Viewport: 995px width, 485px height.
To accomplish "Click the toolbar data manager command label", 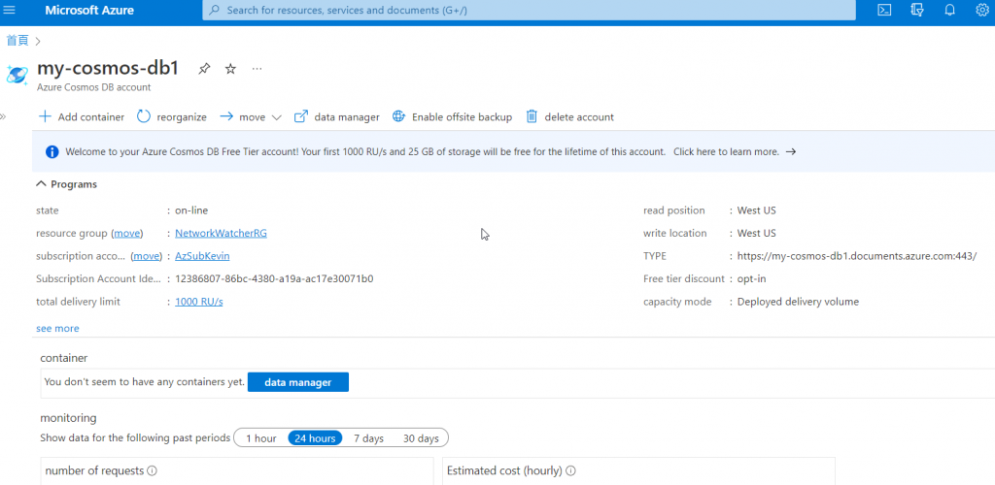I will (347, 117).
